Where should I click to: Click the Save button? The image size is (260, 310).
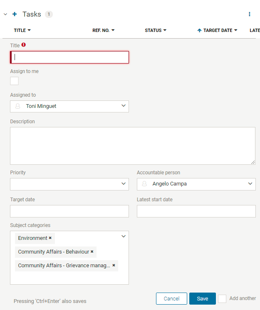tap(202, 298)
